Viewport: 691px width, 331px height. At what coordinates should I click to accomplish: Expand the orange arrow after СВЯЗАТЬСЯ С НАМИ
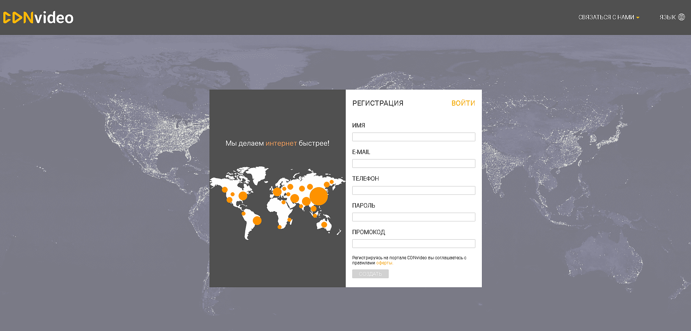click(638, 17)
